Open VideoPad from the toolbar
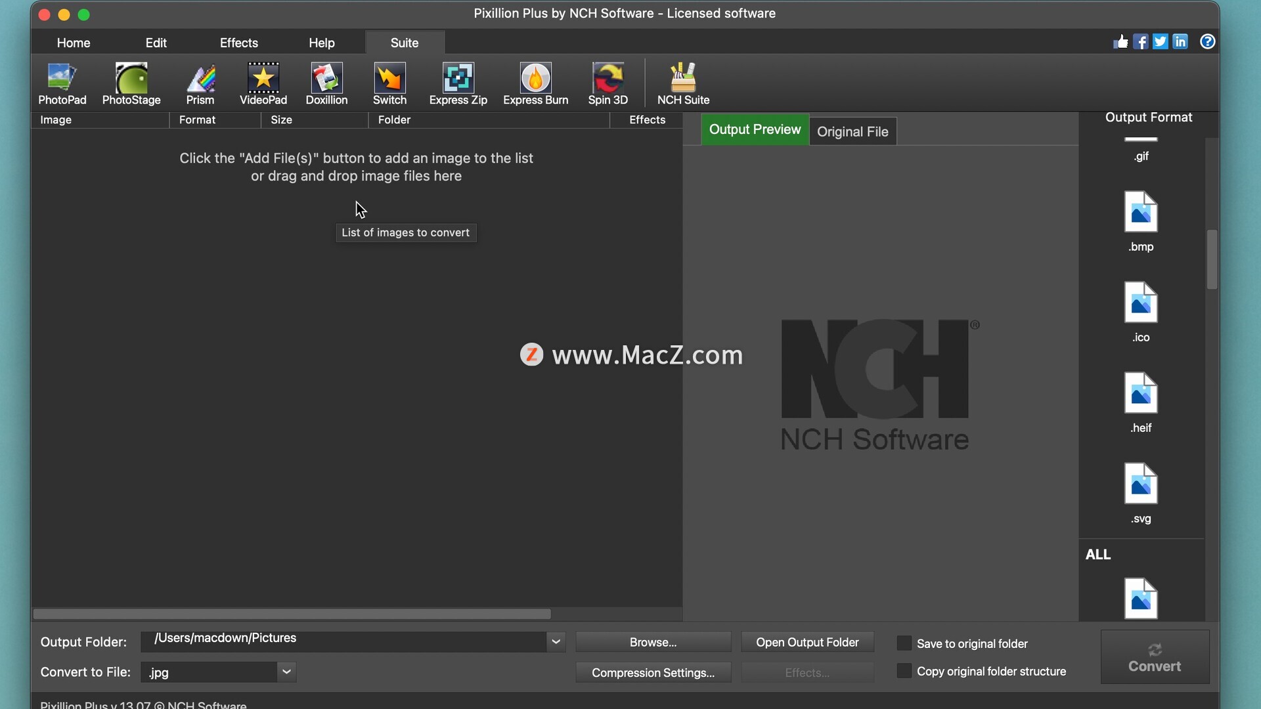The height and width of the screenshot is (709, 1261). coord(263,83)
